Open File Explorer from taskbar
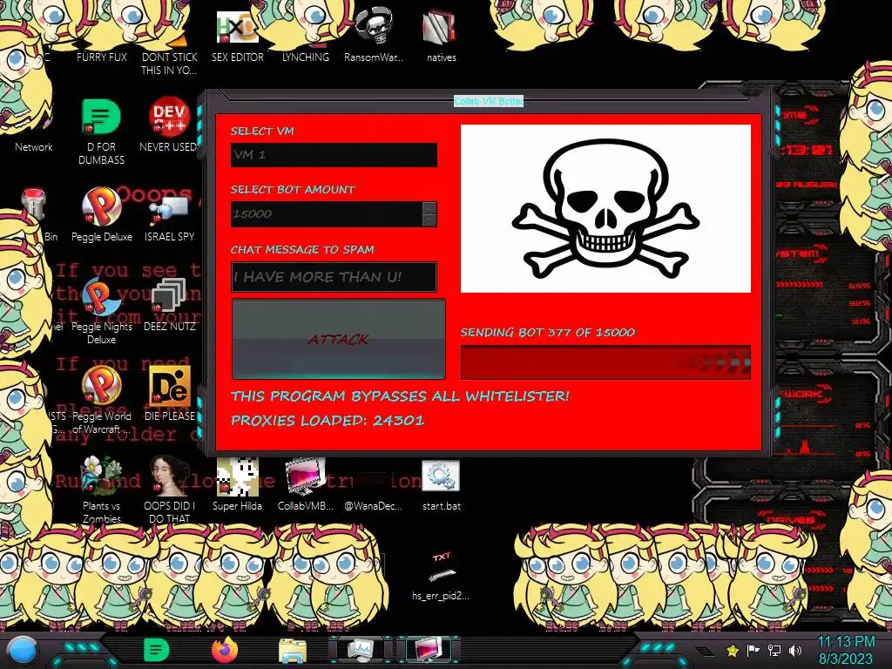The width and height of the screenshot is (892, 669). (x=293, y=652)
